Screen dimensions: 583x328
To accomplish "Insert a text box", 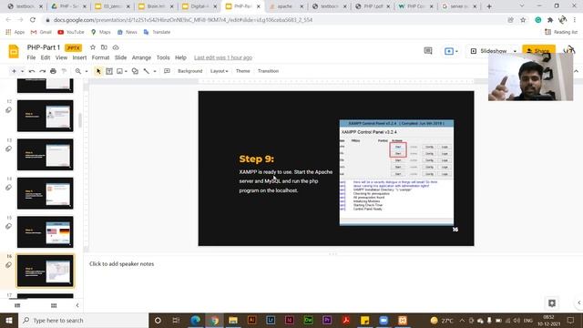I will pyautogui.click(x=109, y=71).
